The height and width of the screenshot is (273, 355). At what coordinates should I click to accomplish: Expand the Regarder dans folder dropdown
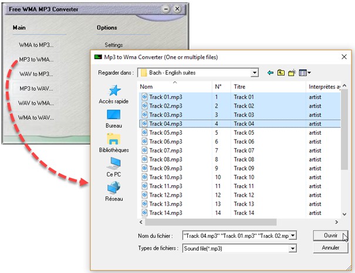click(x=255, y=73)
